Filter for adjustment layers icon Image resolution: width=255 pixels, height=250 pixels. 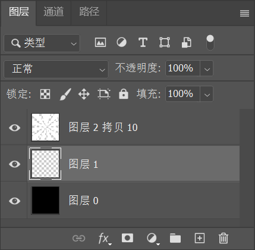(121, 42)
